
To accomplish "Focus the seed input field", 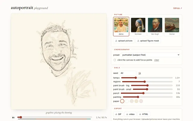I will click(x=128, y=73).
